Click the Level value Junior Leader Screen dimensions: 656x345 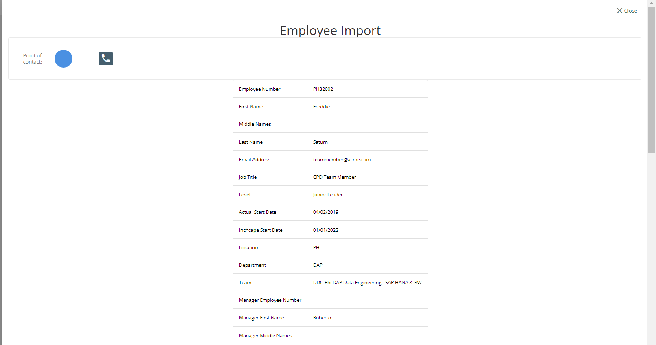pyautogui.click(x=328, y=195)
